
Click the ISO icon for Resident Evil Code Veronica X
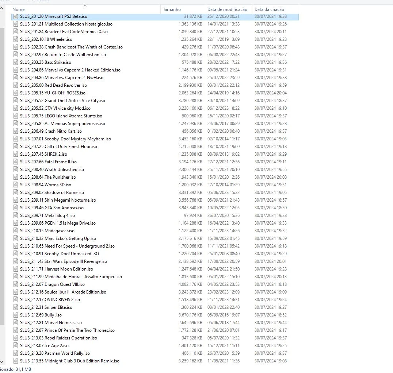click(16, 32)
